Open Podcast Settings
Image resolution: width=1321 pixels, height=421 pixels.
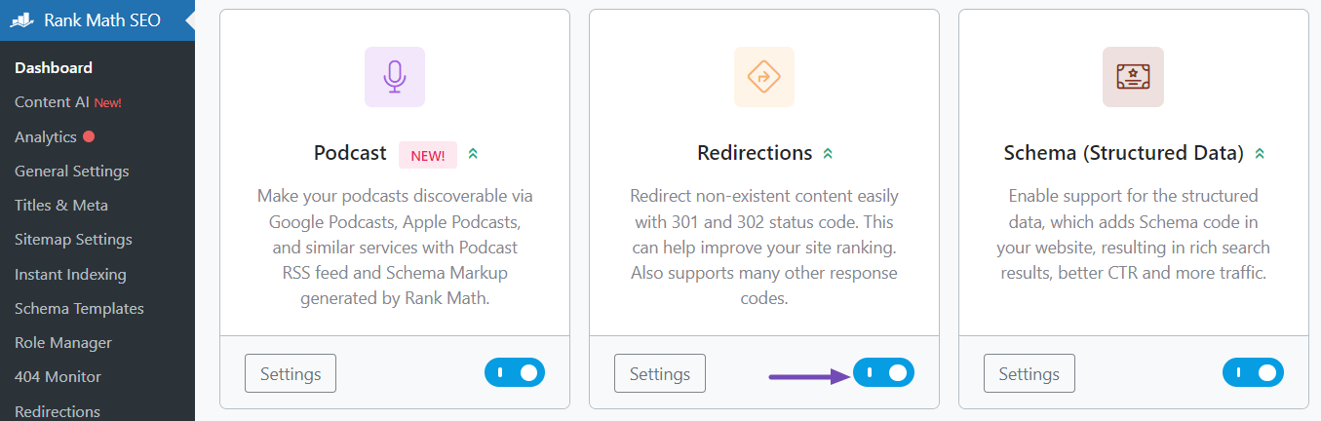tap(291, 374)
